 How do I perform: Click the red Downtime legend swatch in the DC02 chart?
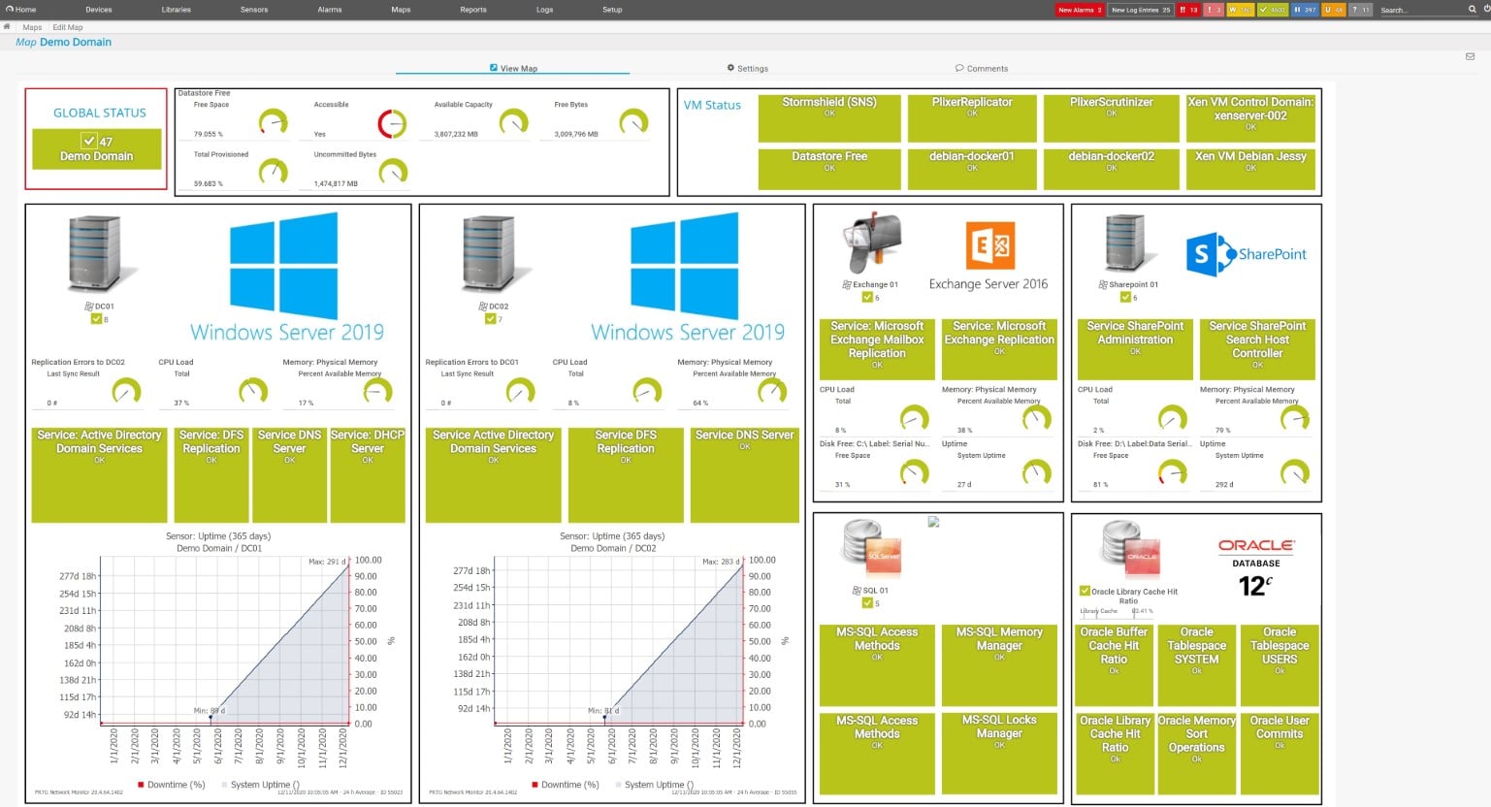535,785
